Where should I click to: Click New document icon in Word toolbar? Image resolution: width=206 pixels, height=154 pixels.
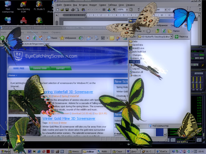[58, 10]
